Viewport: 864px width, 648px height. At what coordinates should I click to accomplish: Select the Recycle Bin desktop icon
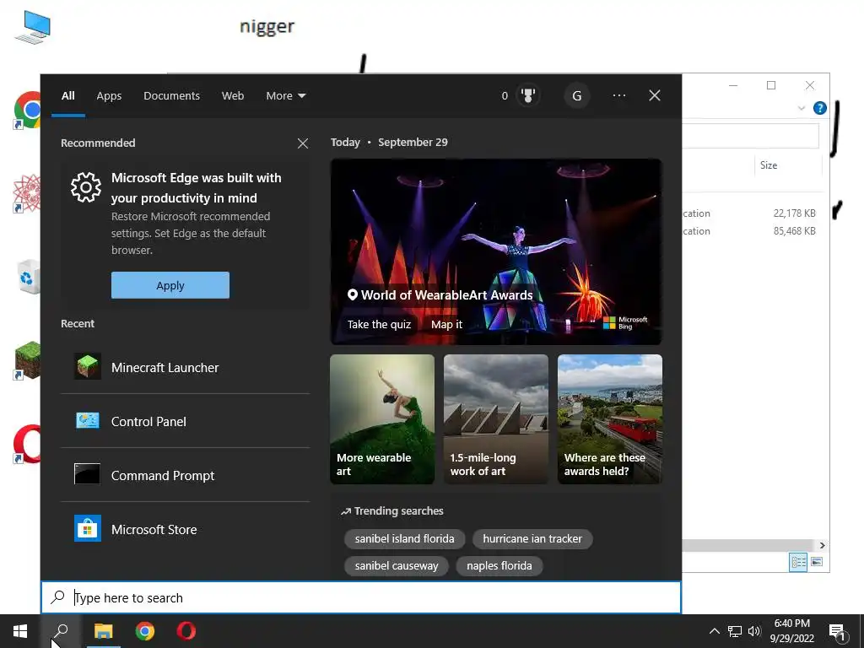[28, 276]
